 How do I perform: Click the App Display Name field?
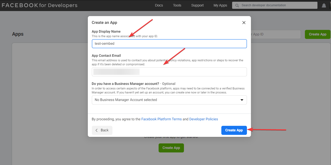point(169,43)
